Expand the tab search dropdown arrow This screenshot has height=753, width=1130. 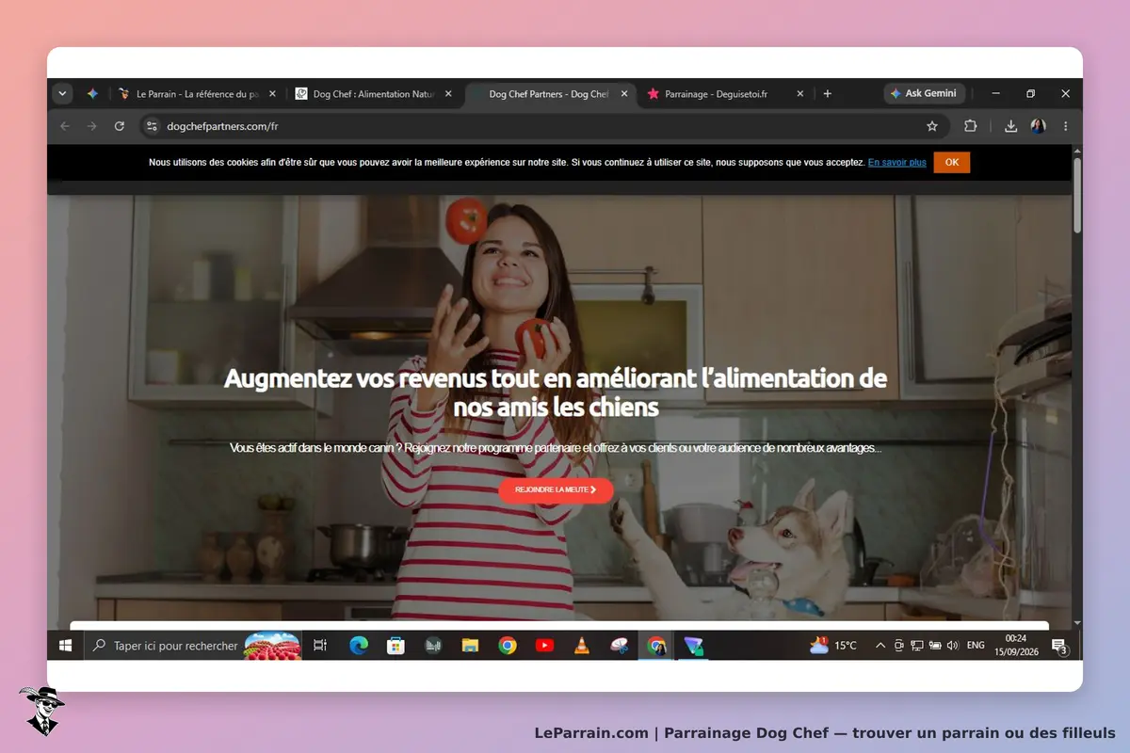[x=63, y=94]
